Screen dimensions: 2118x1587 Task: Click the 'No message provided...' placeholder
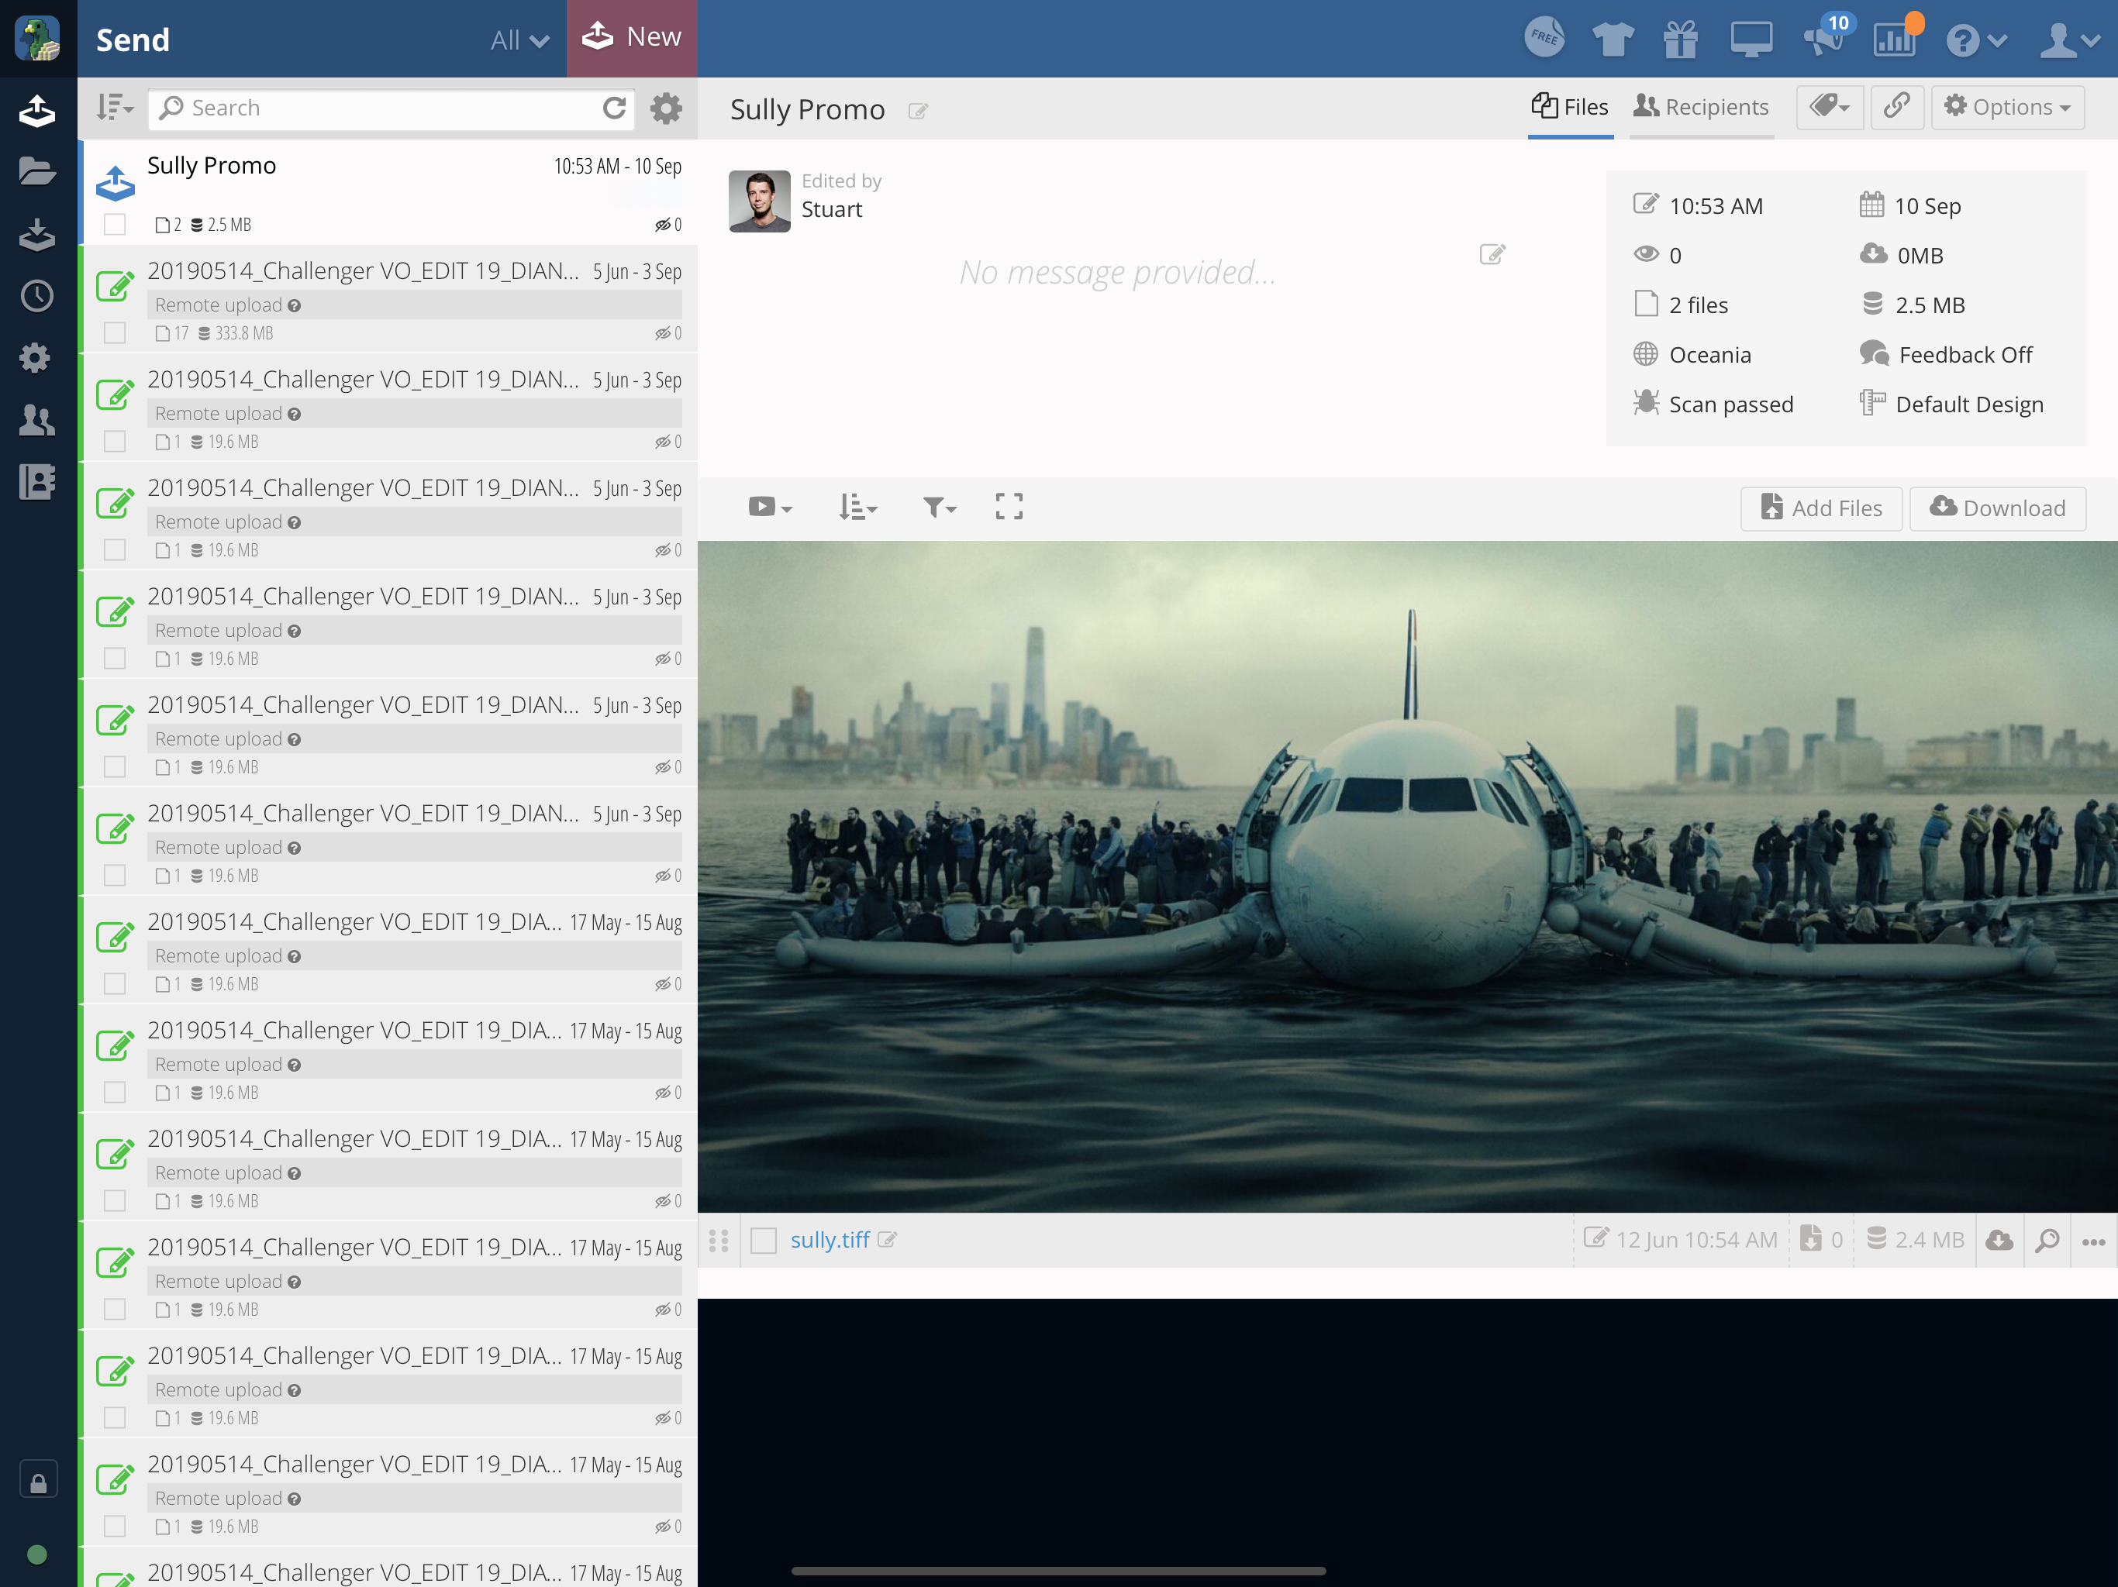[1117, 272]
